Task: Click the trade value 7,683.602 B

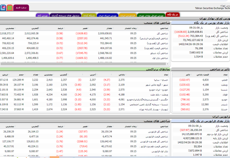Action: [x=196, y=52]
